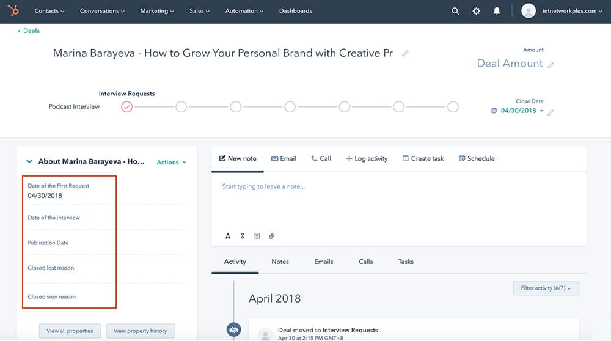611x341 pixels.
Task: Show the Tasks timeline tab
Action: (406, 262)
